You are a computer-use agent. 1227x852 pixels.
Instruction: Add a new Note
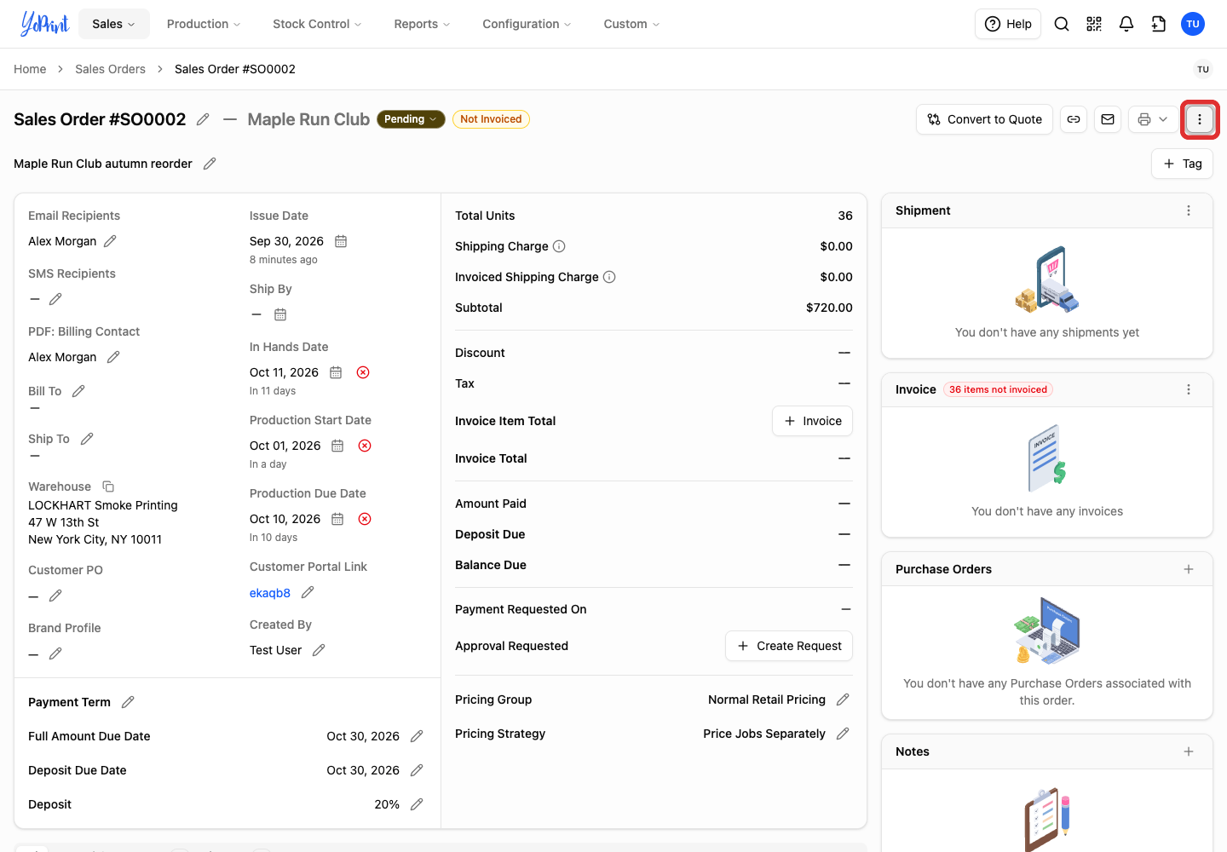click(x=1189, y=751)
